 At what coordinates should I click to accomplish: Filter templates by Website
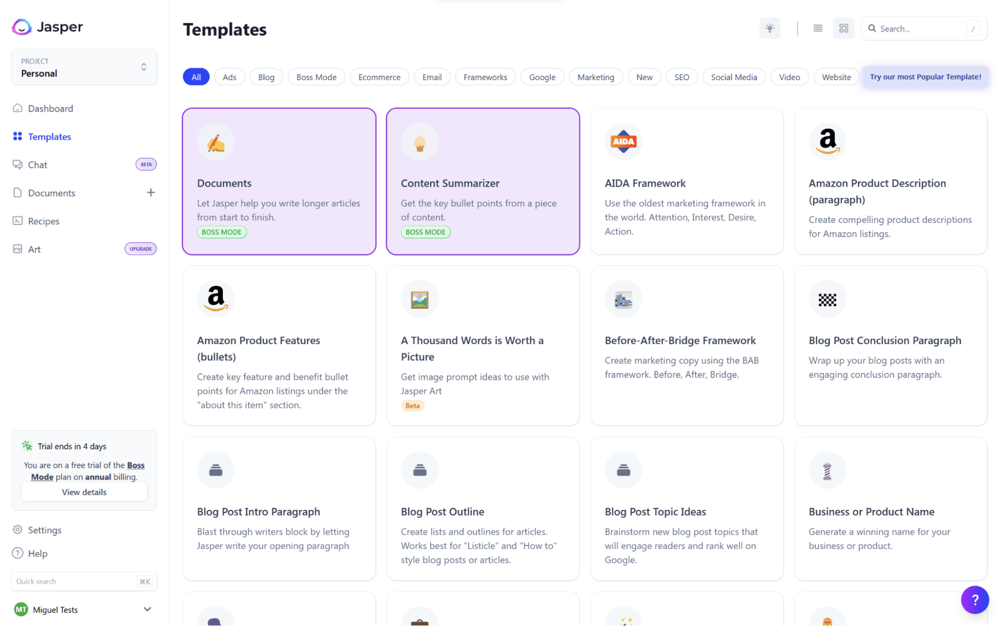pos(836,77)
